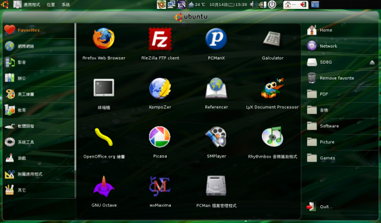Screen dimensions: 381x223
Task: Open the System (系統) menu
Action: click(x=66, y=5)
